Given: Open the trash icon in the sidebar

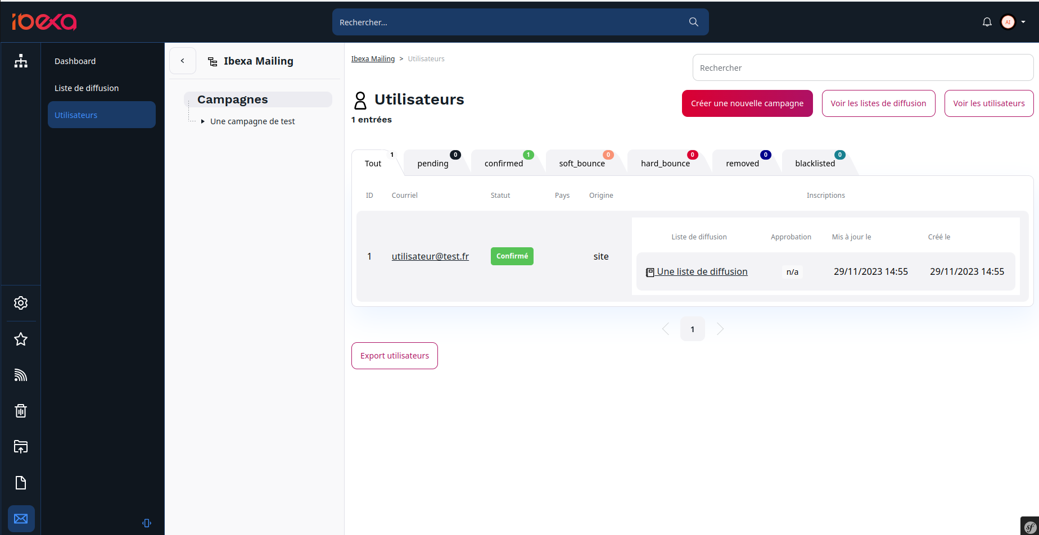Looking at the screenshot, I should pos(21,411).
